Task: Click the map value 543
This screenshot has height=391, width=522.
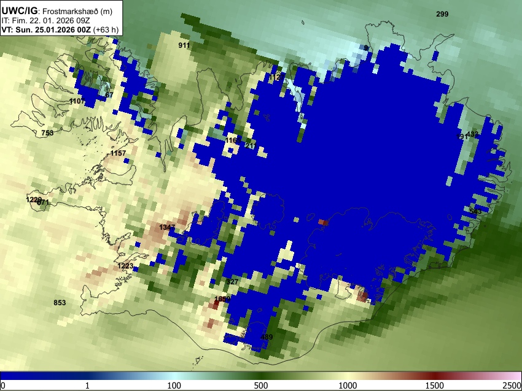Action: 475,211
